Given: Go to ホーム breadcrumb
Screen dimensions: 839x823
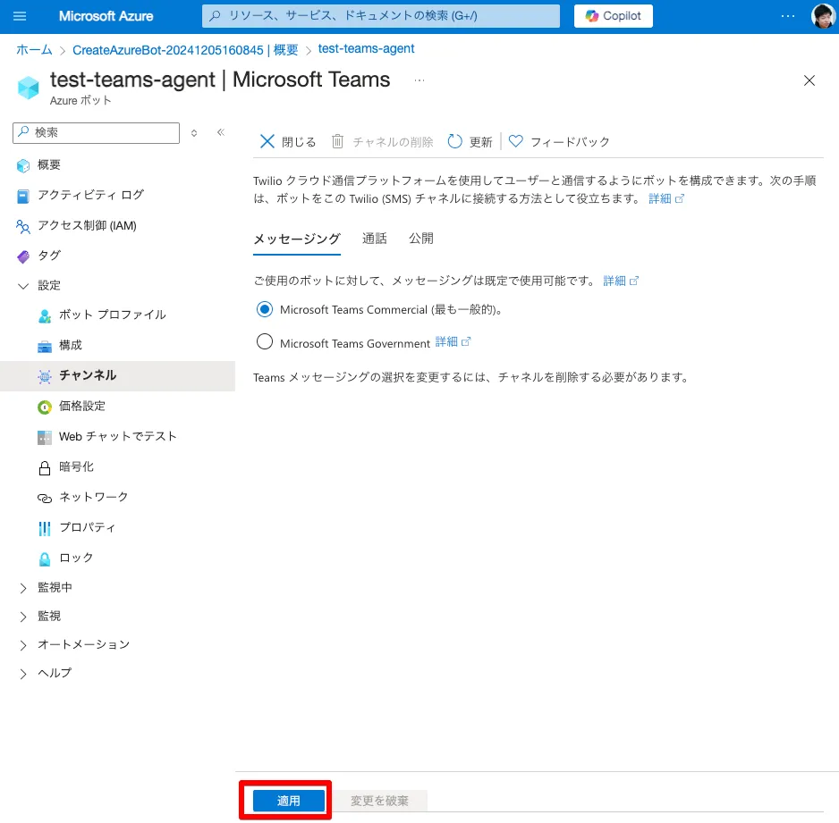Looking at the screenshot, I should [34, 50].
